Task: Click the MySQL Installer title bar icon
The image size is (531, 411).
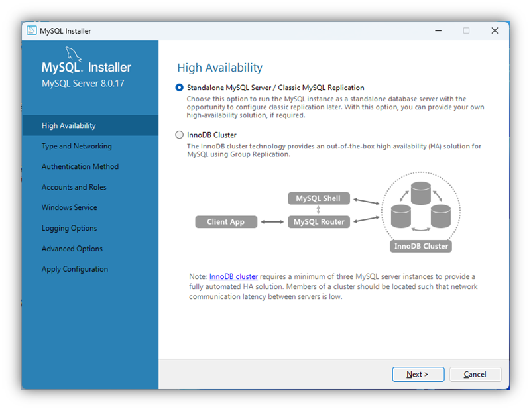Action: click(32, 30)
